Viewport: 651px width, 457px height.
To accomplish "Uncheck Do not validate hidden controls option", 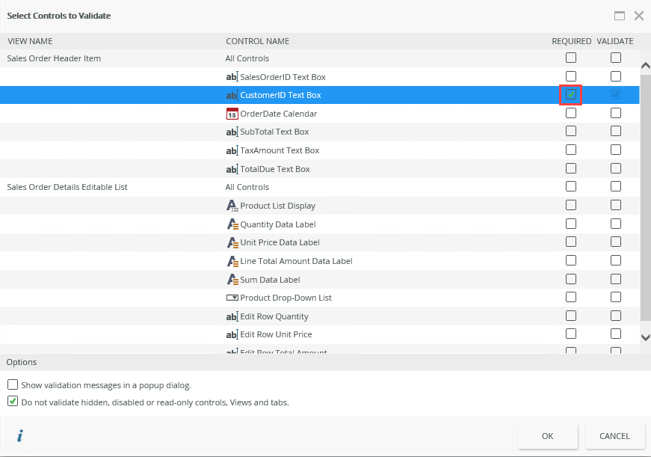I will (13, 402).
